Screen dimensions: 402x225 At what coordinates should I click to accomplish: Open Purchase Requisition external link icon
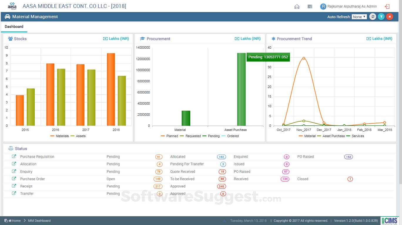(x=14, y=156)
